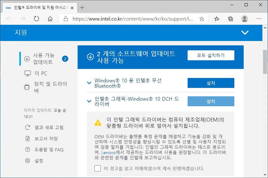Viewport: 268px width, 178px height.
Task: Click the refresh icon next to 결과 새로 고침
Action: pos(27,127)
